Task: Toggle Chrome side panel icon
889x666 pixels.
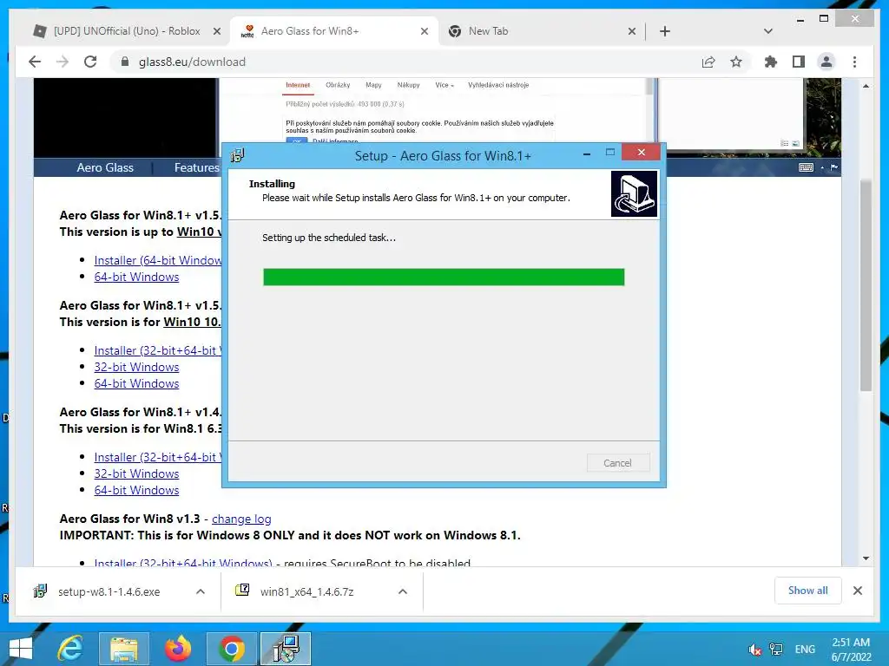Action: pos(799,62)
